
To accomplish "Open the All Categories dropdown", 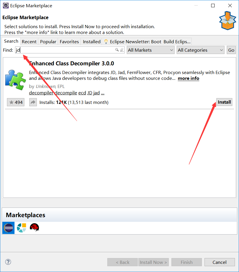I will pos(200,50).
